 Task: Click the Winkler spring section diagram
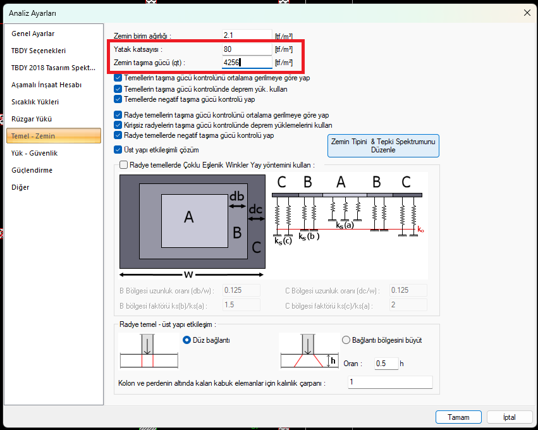[348, 211]
